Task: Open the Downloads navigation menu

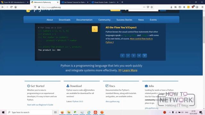Action: click(x=65, y=20)
